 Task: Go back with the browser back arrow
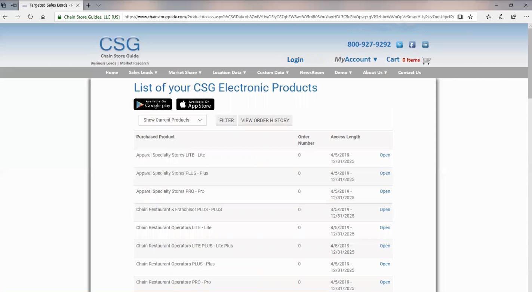pyautogui.click(x=5, y=17)
